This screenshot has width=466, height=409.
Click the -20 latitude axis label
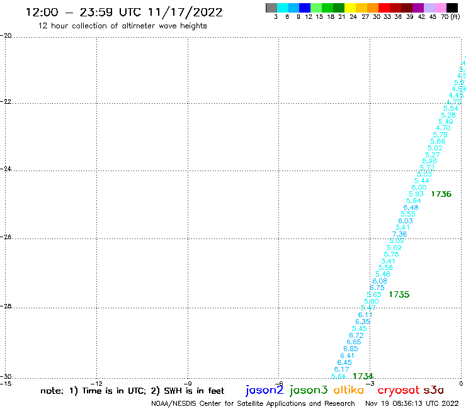6,36
